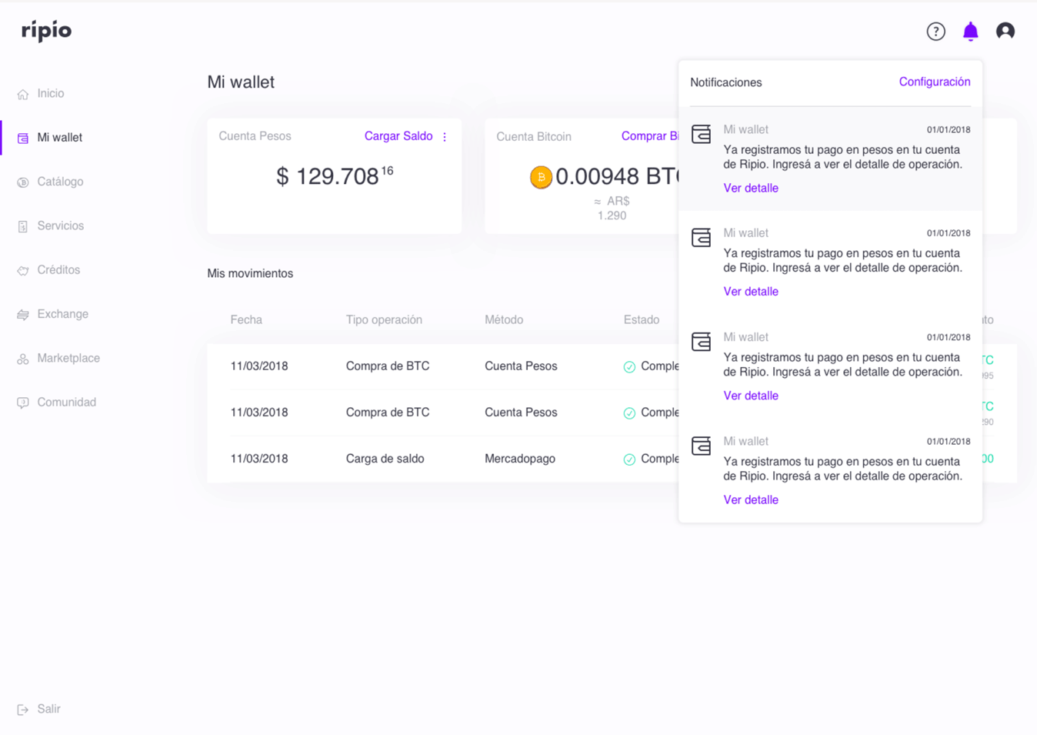Screen dimensions: 1037x735
Task: Click the Fecha column header
Action: (x=246, y=319)
